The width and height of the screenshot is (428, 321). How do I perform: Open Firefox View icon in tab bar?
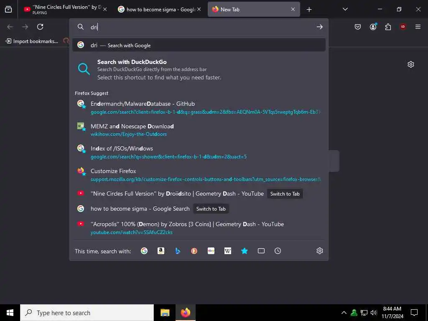[8, 9]
